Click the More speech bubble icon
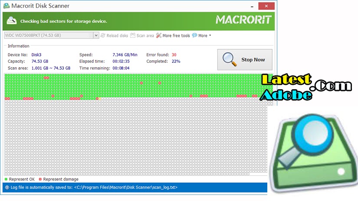Viewport: 358px width, 201px height. (x=194, y=36)
